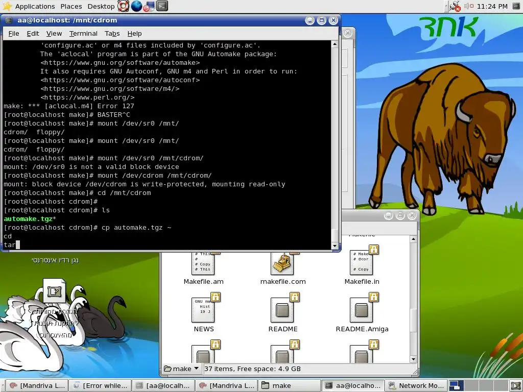Image resolution: width=523 pixels, height=392 pixels.
Task: Launch terminal from top panel icon
Action: point(162,6)
